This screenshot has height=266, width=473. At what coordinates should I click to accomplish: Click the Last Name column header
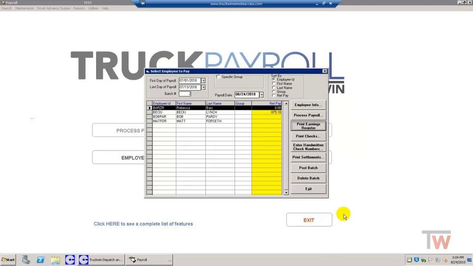[220, 103]
